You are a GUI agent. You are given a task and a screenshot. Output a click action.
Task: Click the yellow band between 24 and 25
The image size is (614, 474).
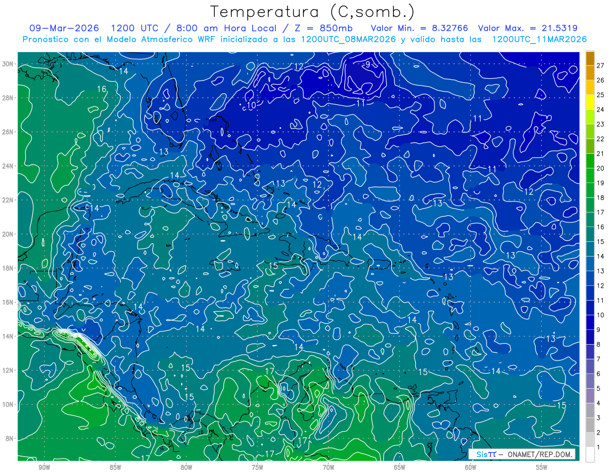pos(590,102)
